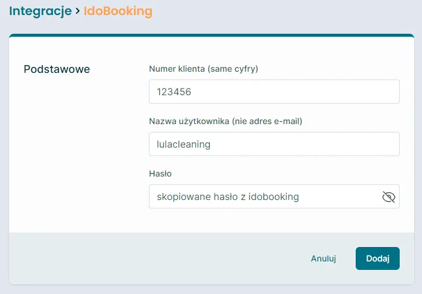422x294 pixels.
Task: Cancel the form with Anuluj
Action: (x=323, y=258)
